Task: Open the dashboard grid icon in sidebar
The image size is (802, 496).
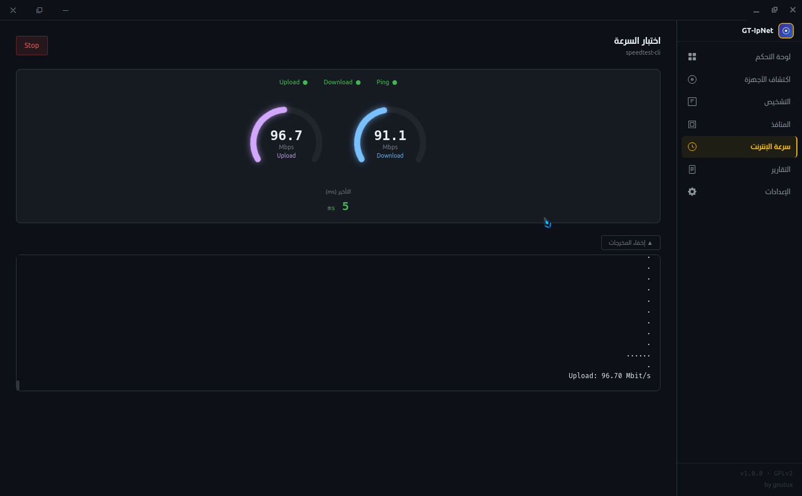Action: click(x=692, y=56)
